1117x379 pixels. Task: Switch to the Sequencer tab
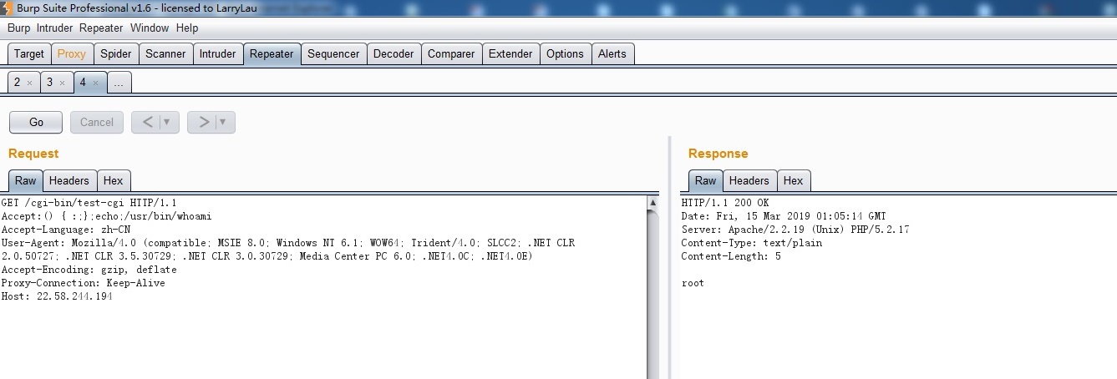pyautogui.click(x=333, y=53)
